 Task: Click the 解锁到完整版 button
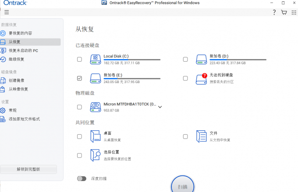(28, 169)
